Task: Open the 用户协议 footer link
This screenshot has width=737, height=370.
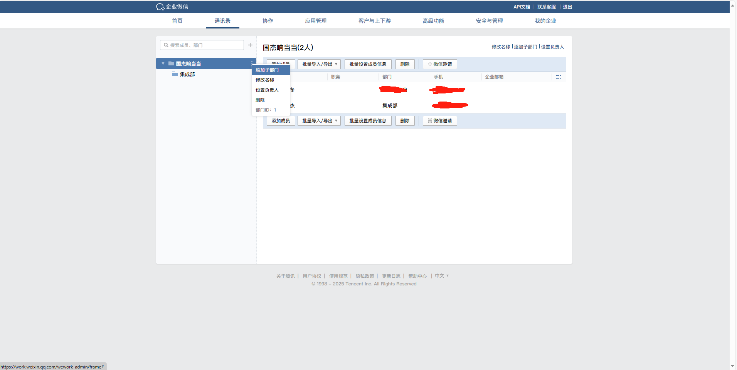Action: coord(312,276)
